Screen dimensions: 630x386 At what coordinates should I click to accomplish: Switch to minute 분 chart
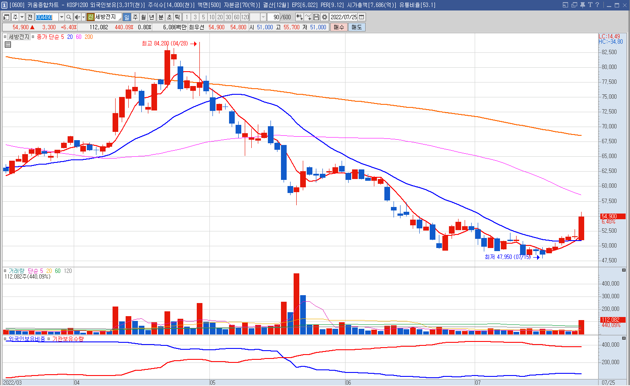point(161,17)
